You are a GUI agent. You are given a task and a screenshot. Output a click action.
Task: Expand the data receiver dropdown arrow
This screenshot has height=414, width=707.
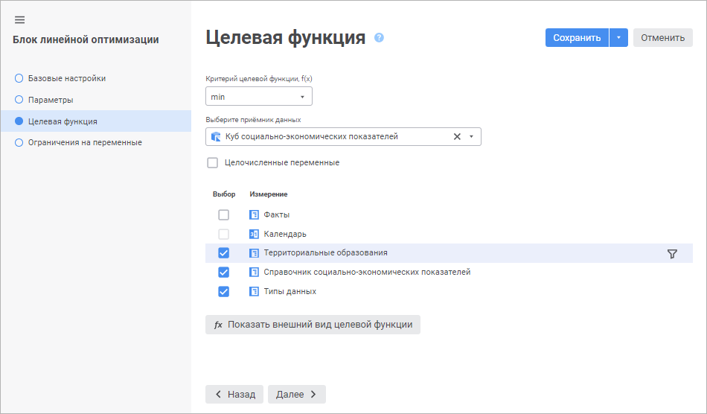pyautogui.click(x=471, y=137)
